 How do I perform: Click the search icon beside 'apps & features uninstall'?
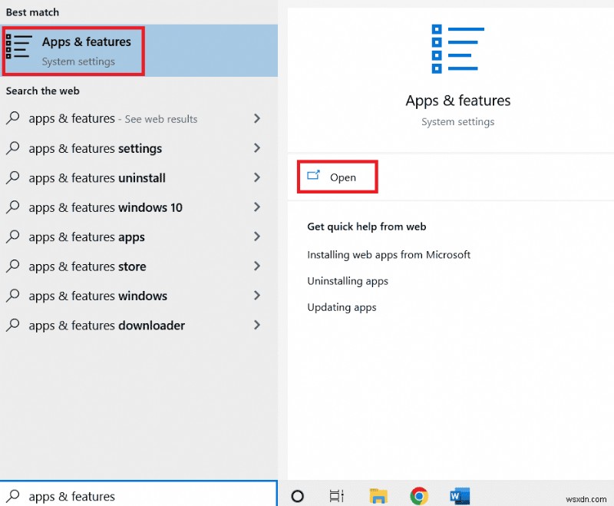coord(13,178)
